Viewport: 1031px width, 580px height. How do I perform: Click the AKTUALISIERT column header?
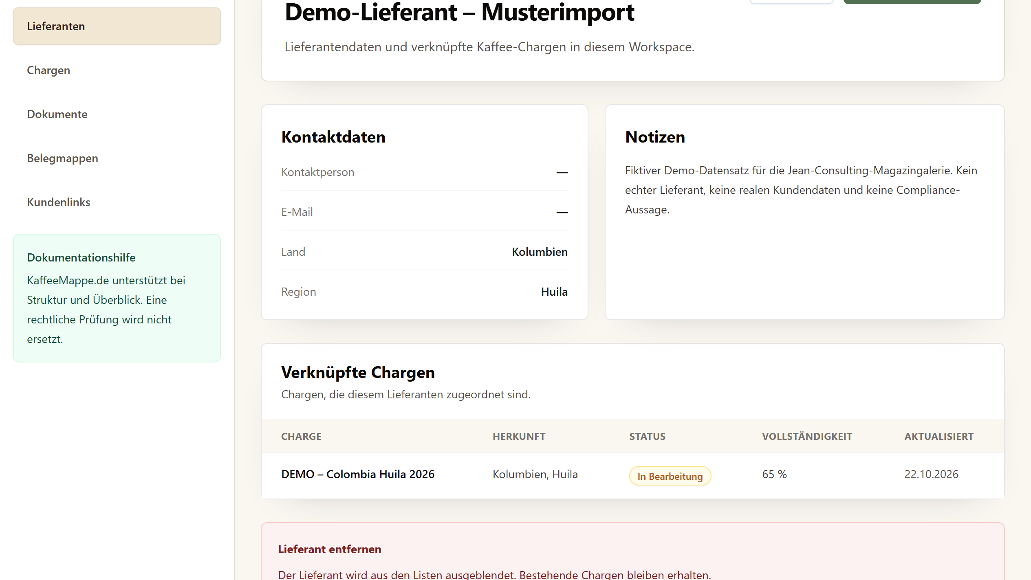(x=939, y=436)
